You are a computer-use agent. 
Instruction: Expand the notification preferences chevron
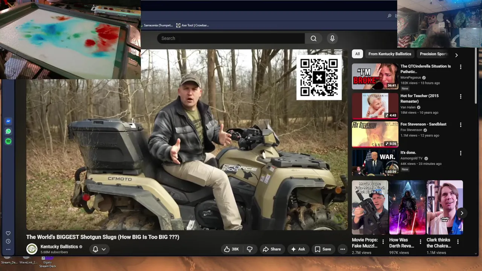[104, 249]
